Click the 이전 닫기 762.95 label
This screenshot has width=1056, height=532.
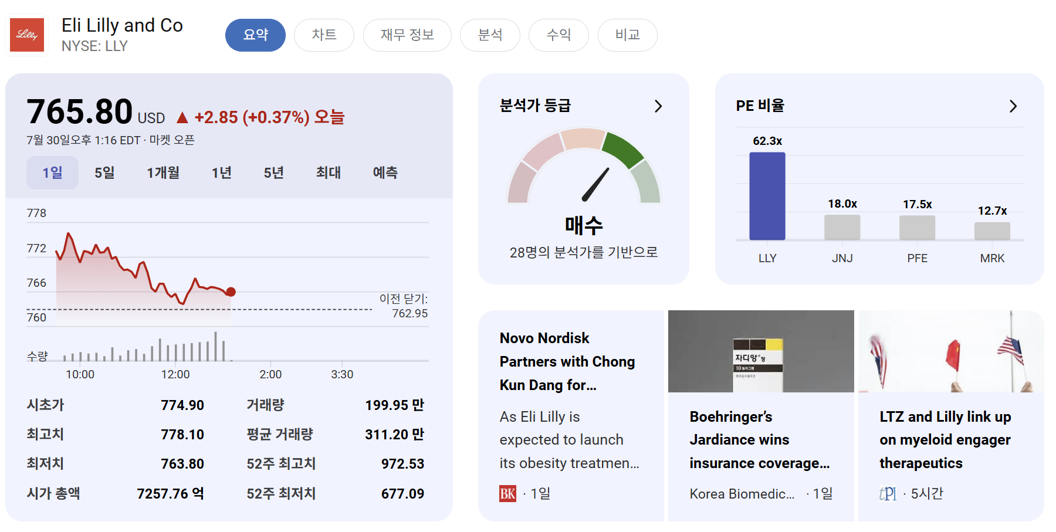point(404,306)
